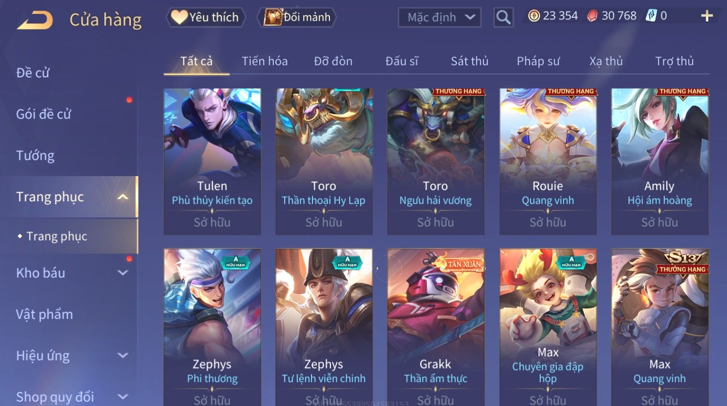Open Yêu thích favorites heart button
Screen dimensions: 727x406
pos(206,17)
